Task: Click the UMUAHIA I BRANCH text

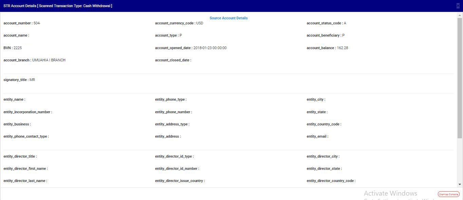Action: pos(49,60)
